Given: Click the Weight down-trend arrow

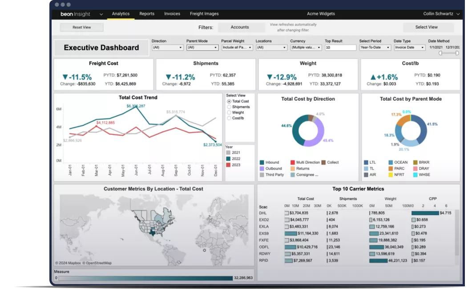Looking at the screenshot, I should pyautogui.click(x=270, y=77).
